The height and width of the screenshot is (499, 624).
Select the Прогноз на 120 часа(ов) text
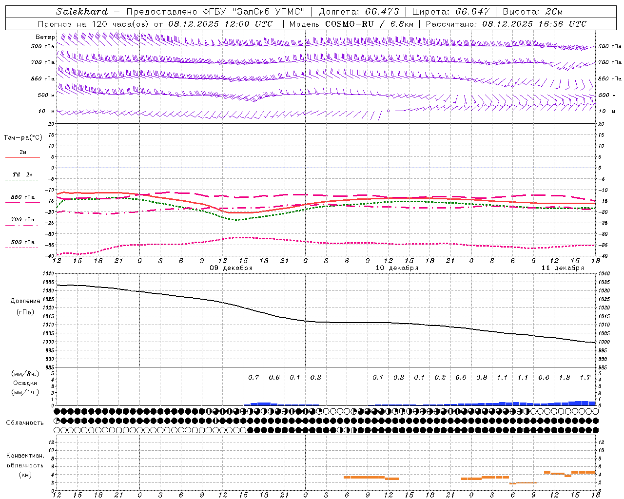tap(94, 24)
